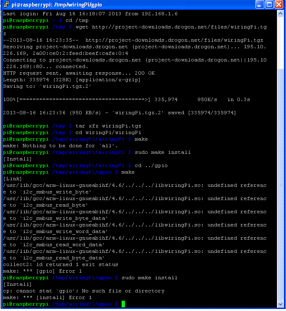Click the '950K/s' download speed value

[207, 99]
